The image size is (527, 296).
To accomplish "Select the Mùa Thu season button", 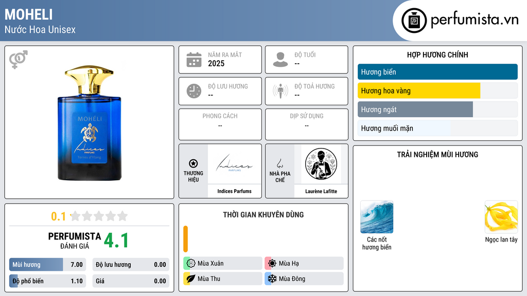I will click(x=223, y=279).
